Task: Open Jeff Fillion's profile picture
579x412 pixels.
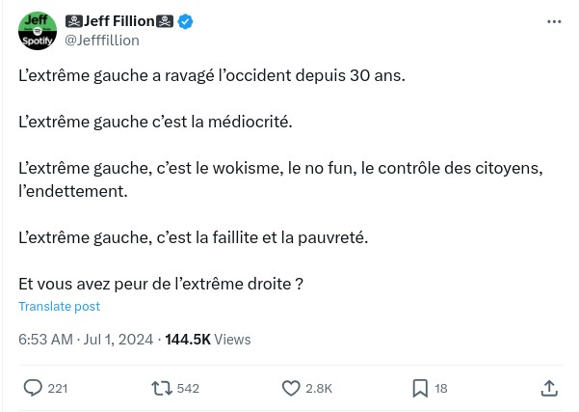Action: pos(38,31)
